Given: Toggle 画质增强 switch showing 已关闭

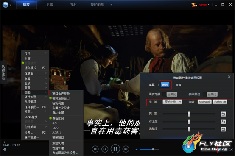Looking at the screenshot, I should point(170,94).
